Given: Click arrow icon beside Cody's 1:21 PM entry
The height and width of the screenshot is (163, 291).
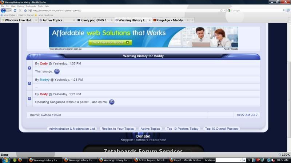Looking at the screenshot, I should (x=29, y=99).
